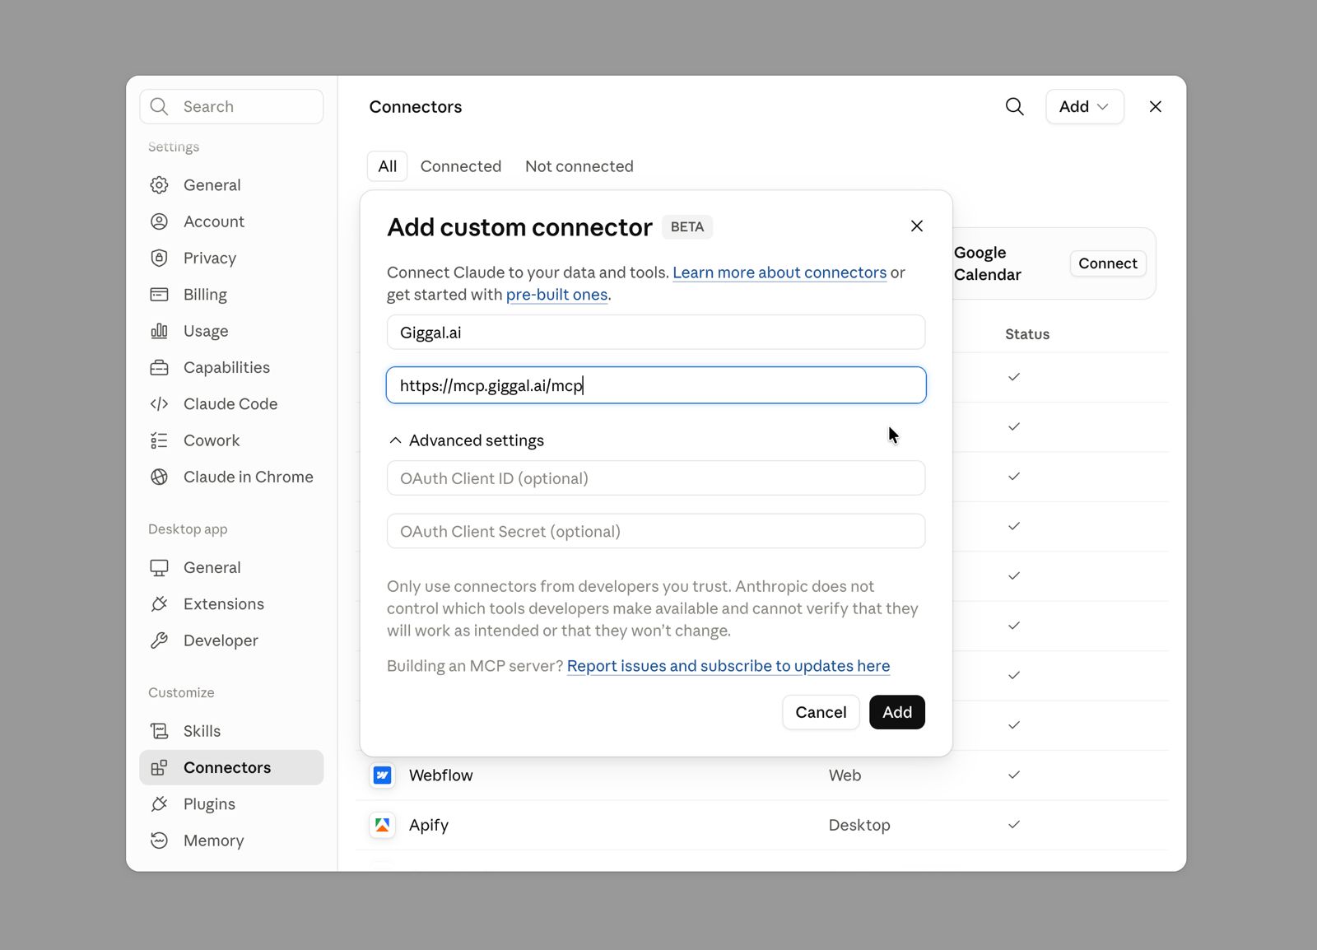Go to Claude Code settings
1317x950 pixels.
(x=230, y=404)
